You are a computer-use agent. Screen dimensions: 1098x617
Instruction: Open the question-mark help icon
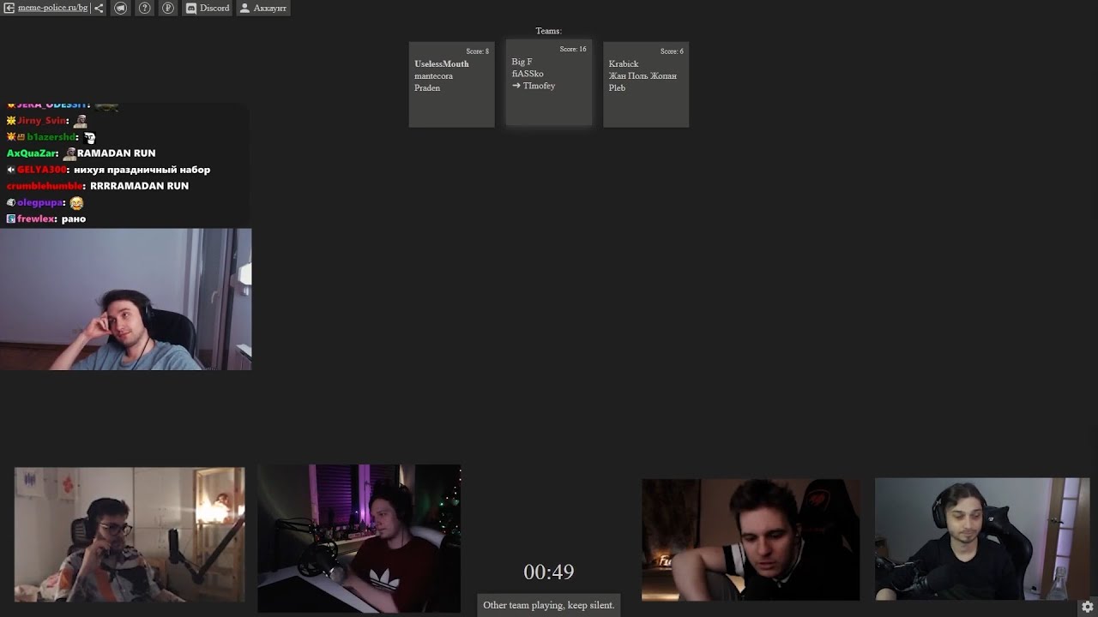pos(145,8)
